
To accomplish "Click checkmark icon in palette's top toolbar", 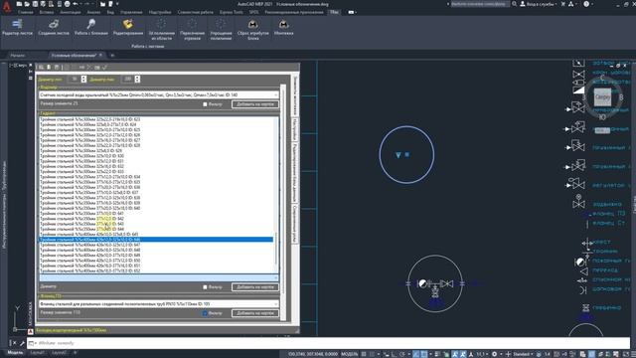I will click(x=104, y=68).
